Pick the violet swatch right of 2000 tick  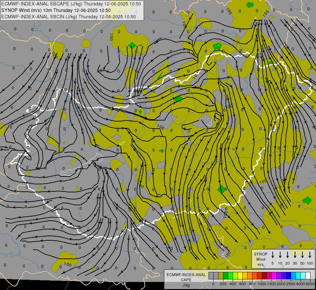tap(283, 275)
